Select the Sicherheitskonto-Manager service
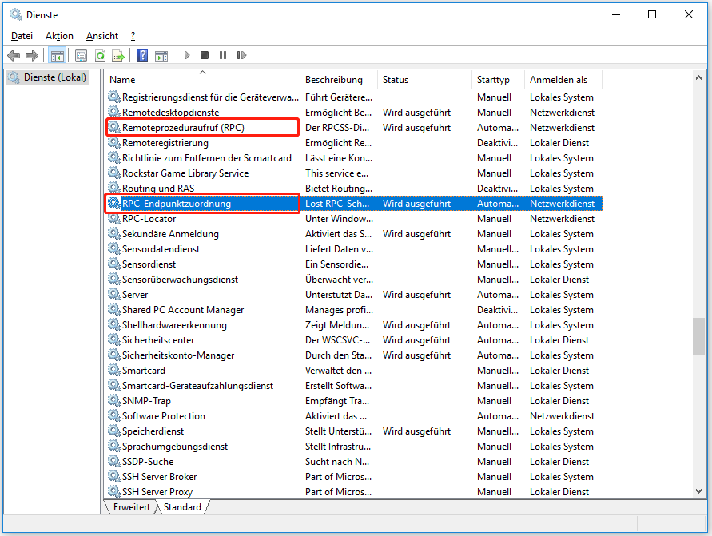This screenshot has width=712, height=536. 178,355
